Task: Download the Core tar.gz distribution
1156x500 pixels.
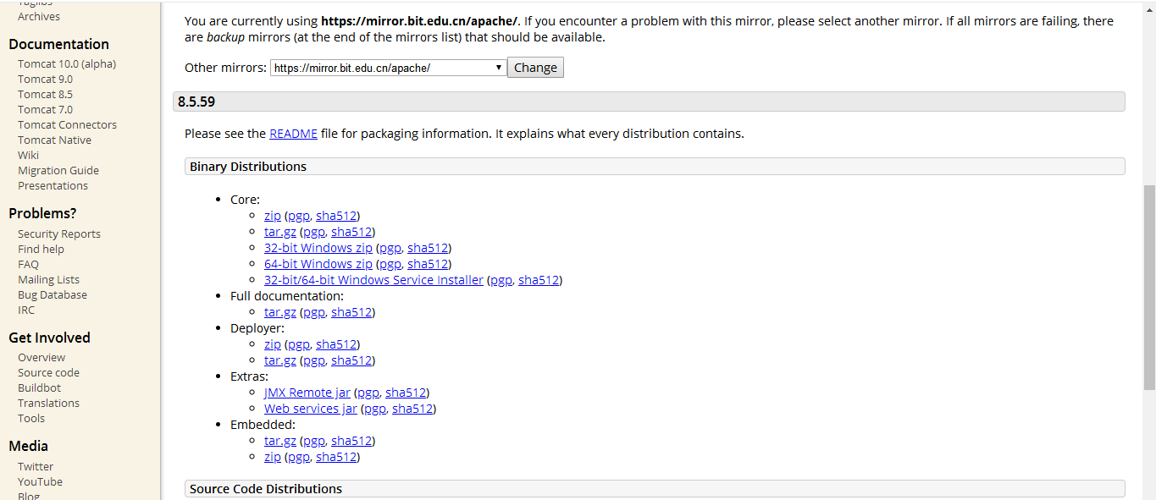Action: click(279, 232)
